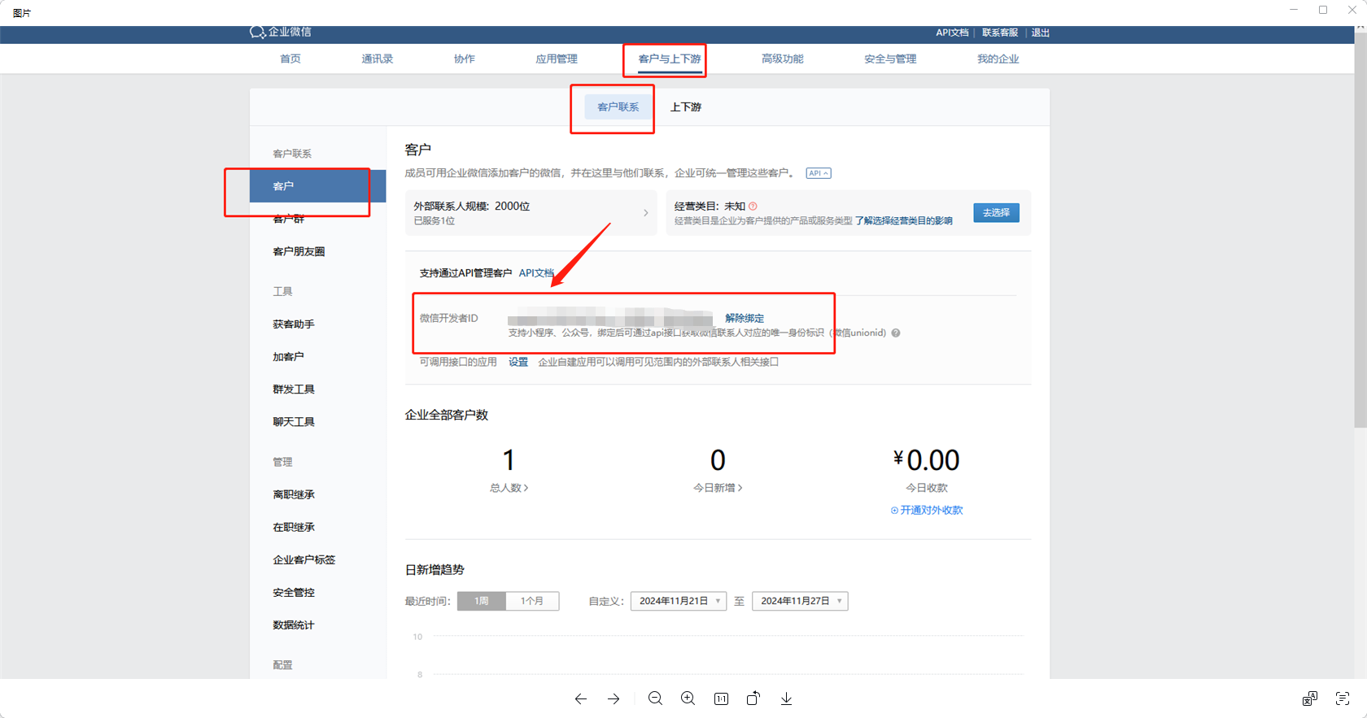Click the extract text OCR icon

1343,698
